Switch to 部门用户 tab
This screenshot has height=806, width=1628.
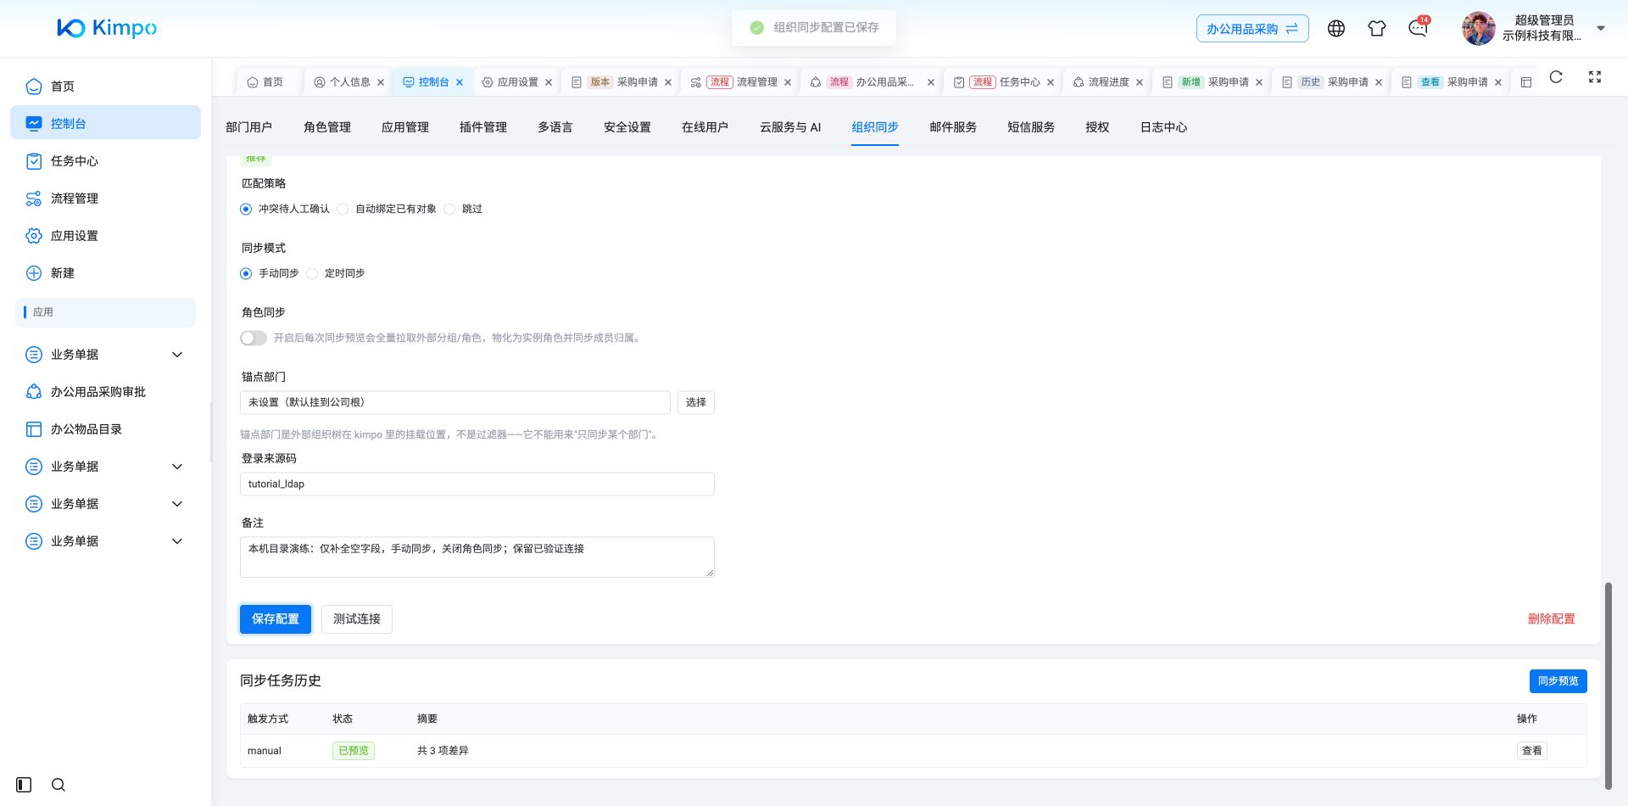coord(248,127)
